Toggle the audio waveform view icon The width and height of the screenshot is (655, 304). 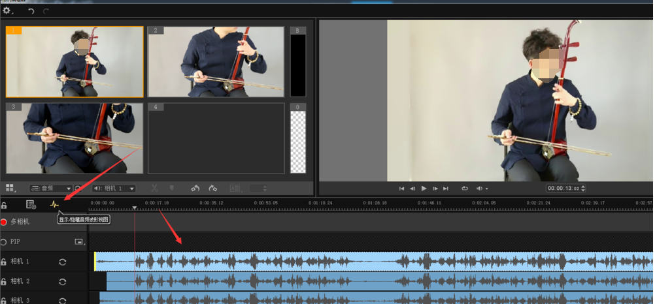(x=54, y=204)
